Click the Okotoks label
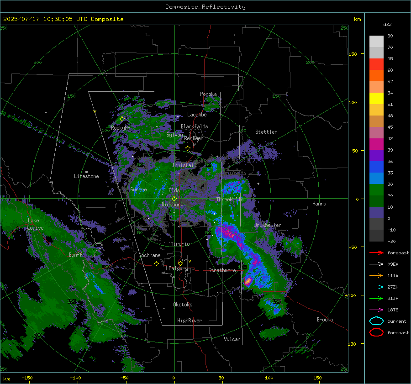 pos(183,305)
